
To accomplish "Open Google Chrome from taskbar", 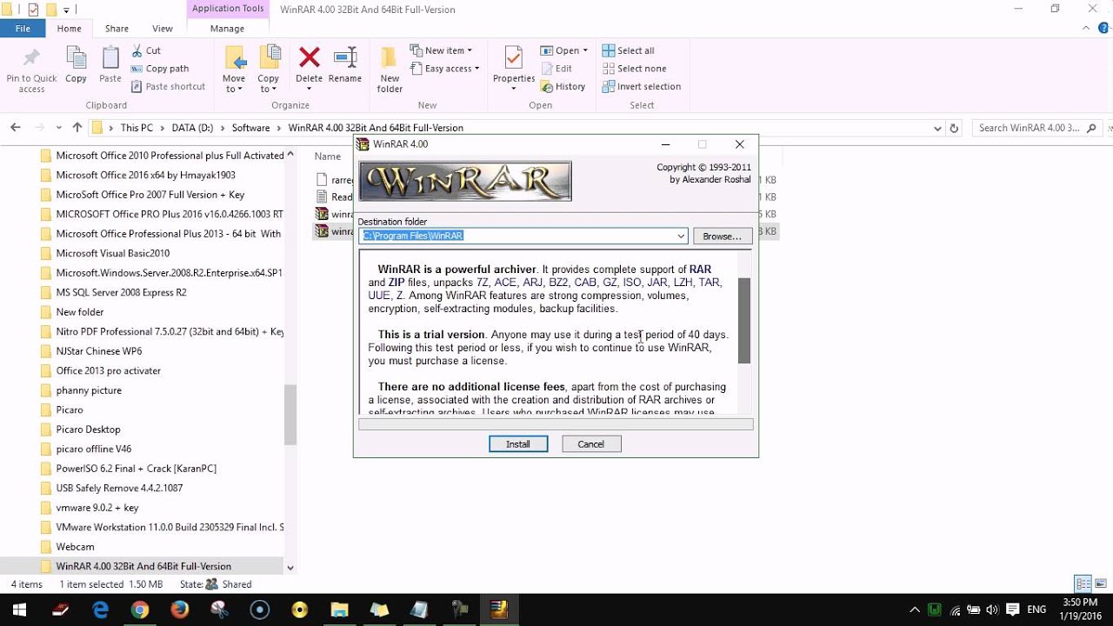I will pos(140,609).
